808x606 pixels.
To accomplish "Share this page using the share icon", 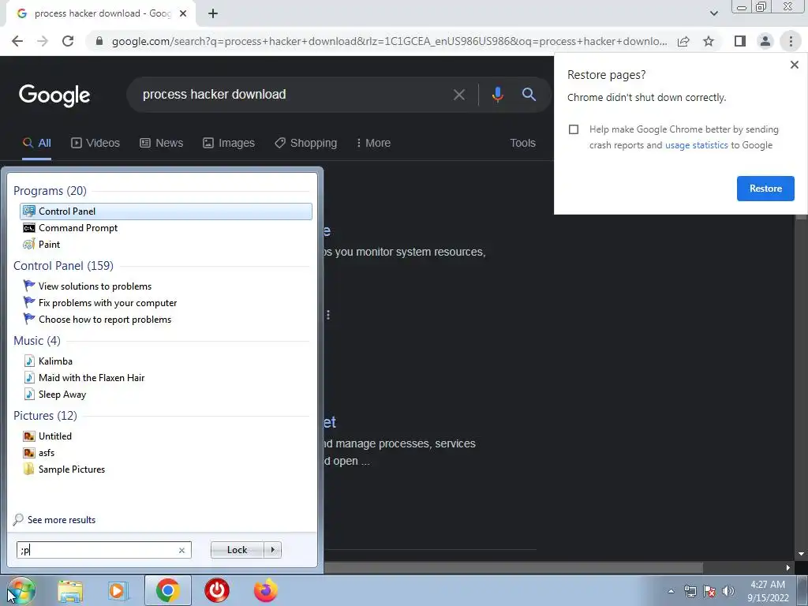I will tap(683, 41).
